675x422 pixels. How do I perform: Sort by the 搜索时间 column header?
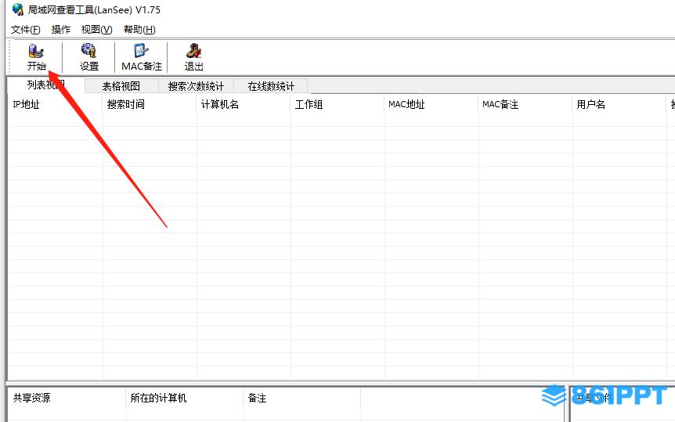coord(150,104)
